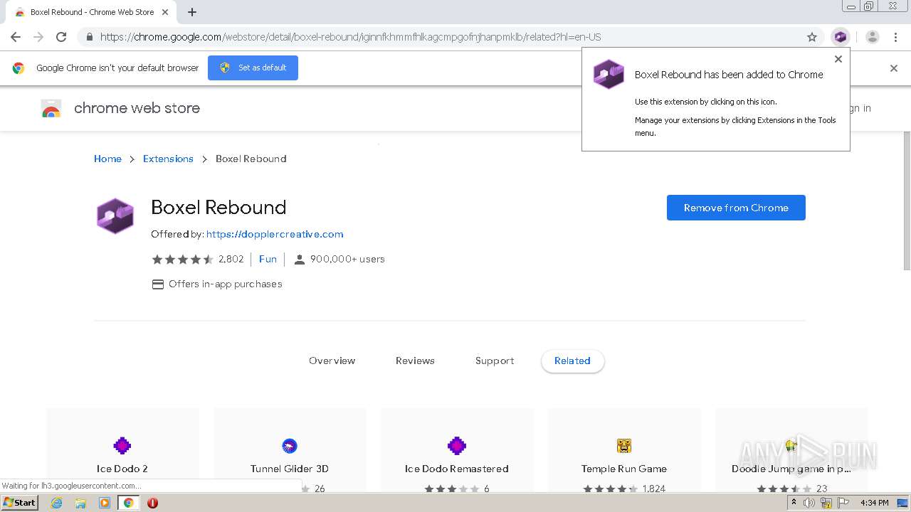The height and width of the screenshot is (512, 911).
Task: Open Chrome's three-dot menu
Action: pyautogui.click(x=896, y=37)
